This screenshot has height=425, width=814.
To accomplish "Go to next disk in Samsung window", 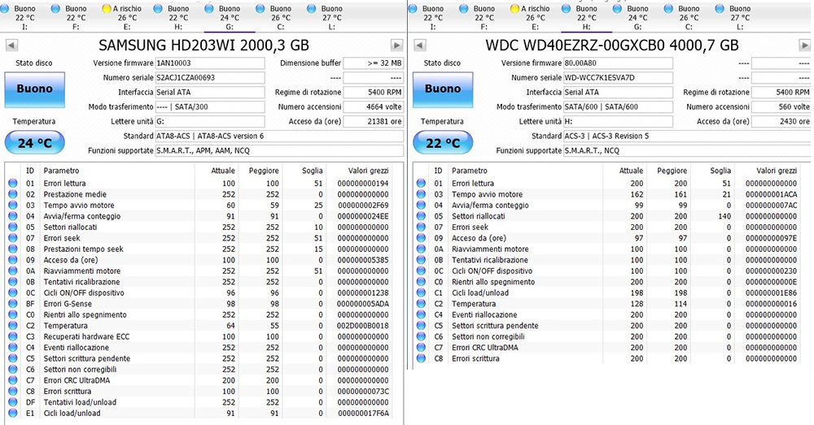I will click(x=396, y=45).
